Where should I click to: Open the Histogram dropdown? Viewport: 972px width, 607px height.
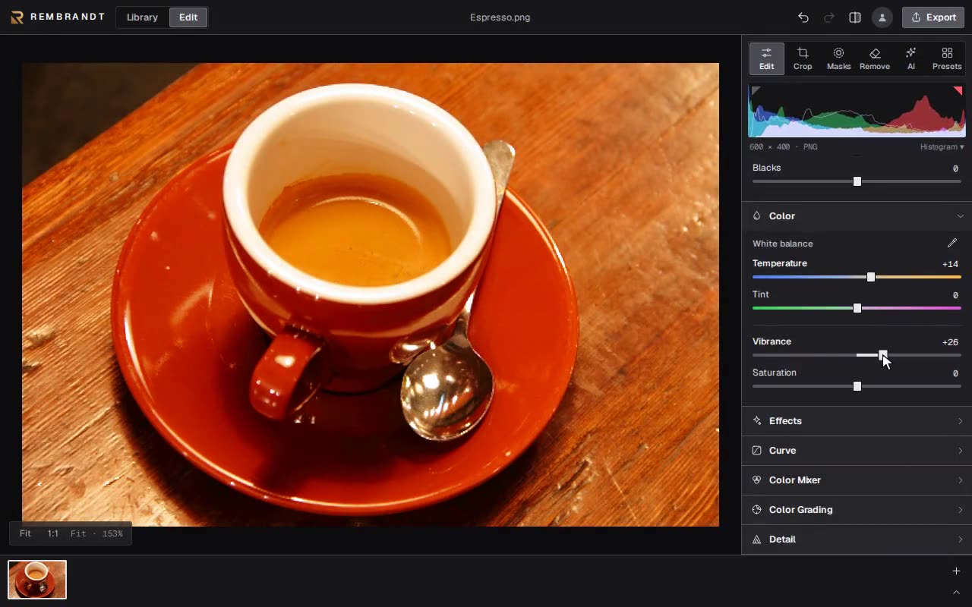(x=942, y=147)
